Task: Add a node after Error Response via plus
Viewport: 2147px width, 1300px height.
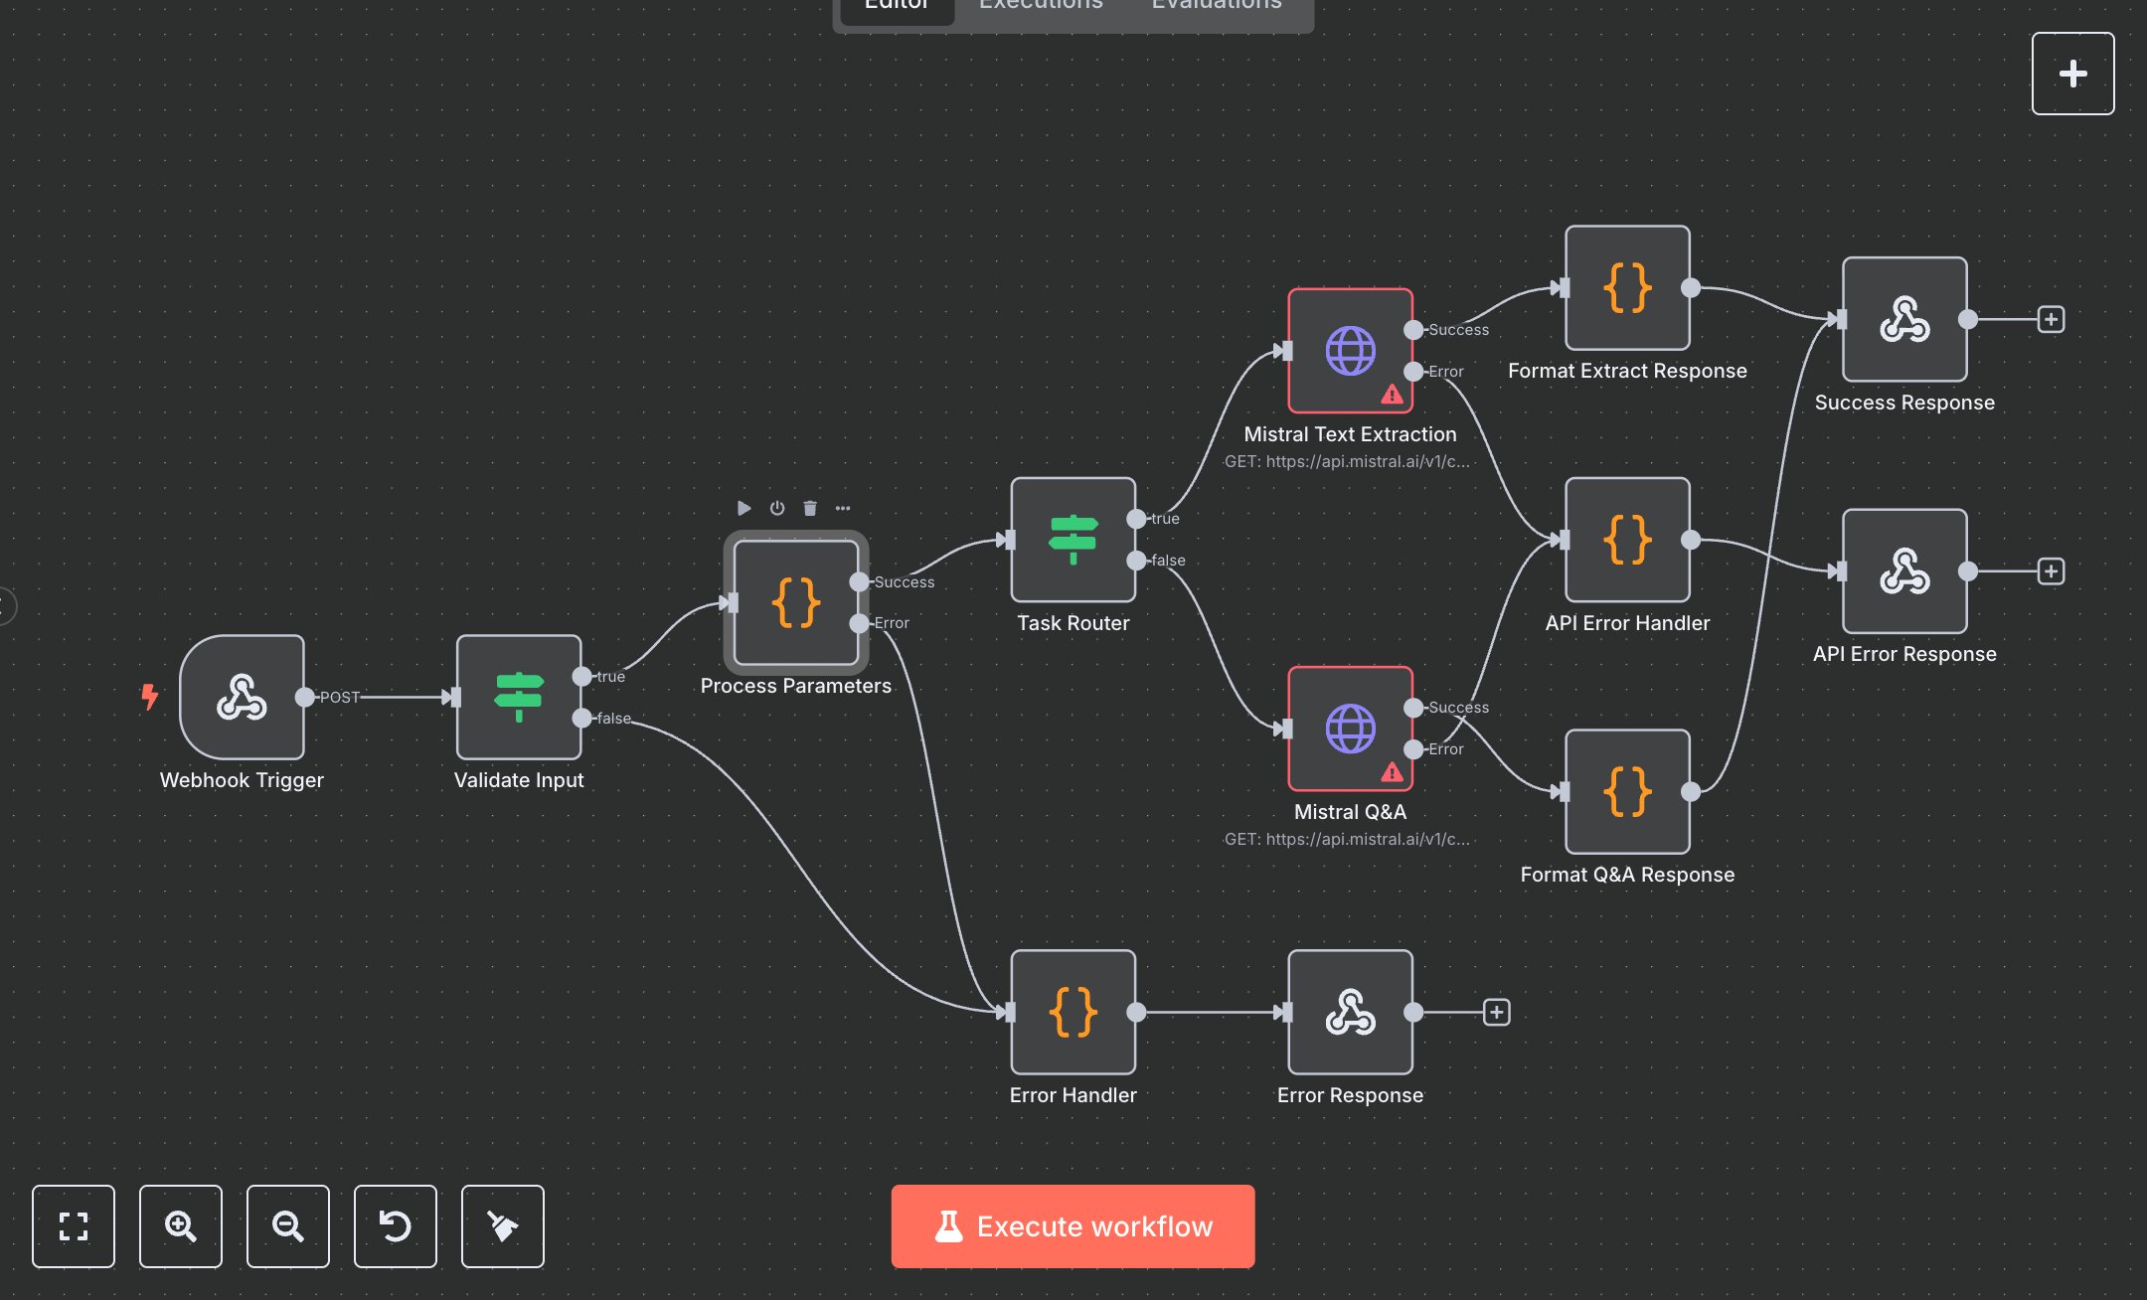Action: [1495, 1012]
